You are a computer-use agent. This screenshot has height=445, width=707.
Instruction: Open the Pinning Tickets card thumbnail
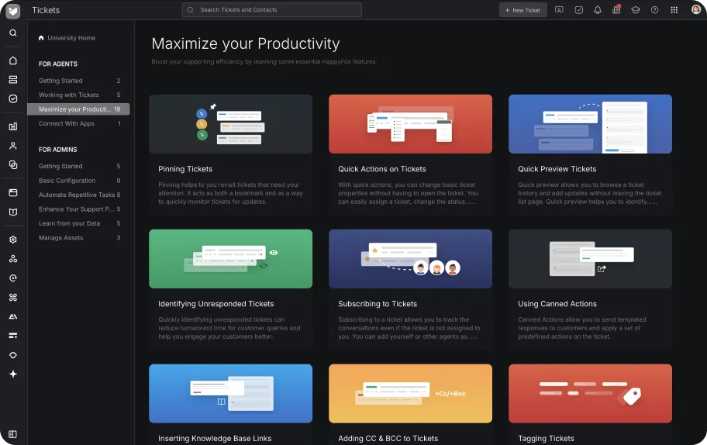[x=230, y=124]
